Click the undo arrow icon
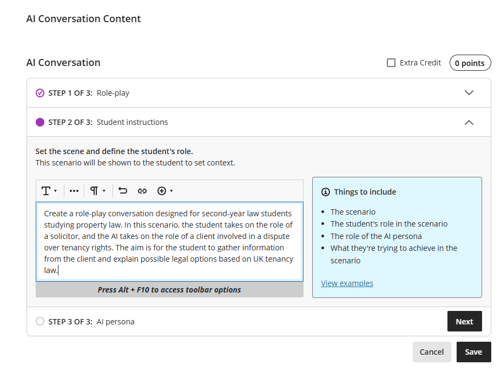501x372 pixels. point(123,191)
